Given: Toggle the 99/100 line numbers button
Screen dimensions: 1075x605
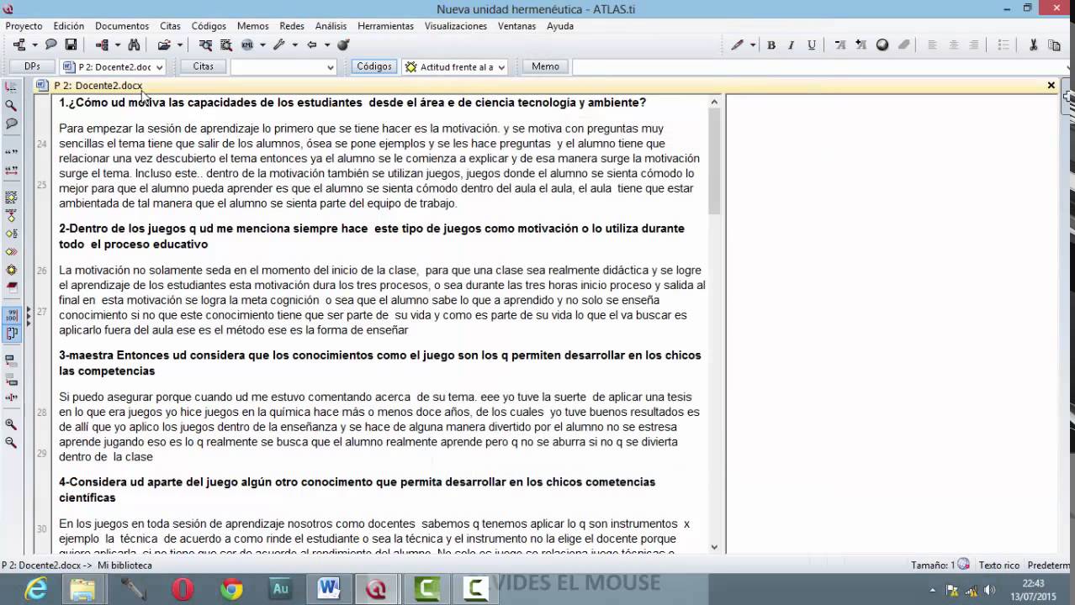Looking at the screenshot, I should [11, 315].
